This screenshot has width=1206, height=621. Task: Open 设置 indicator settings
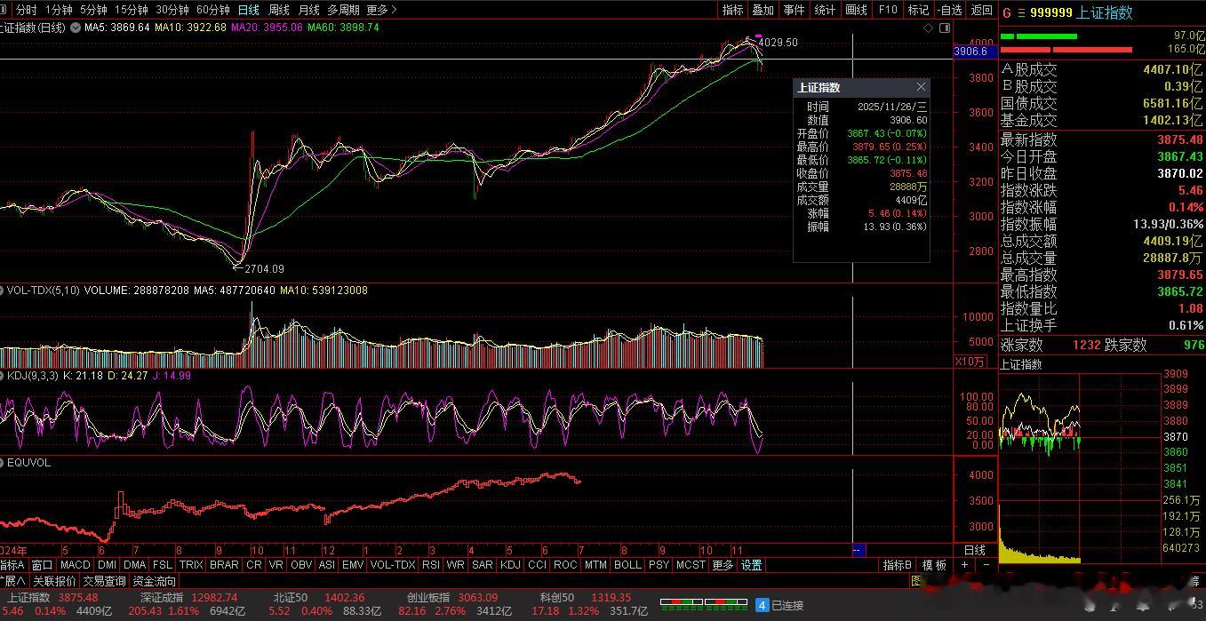[752, 565]
